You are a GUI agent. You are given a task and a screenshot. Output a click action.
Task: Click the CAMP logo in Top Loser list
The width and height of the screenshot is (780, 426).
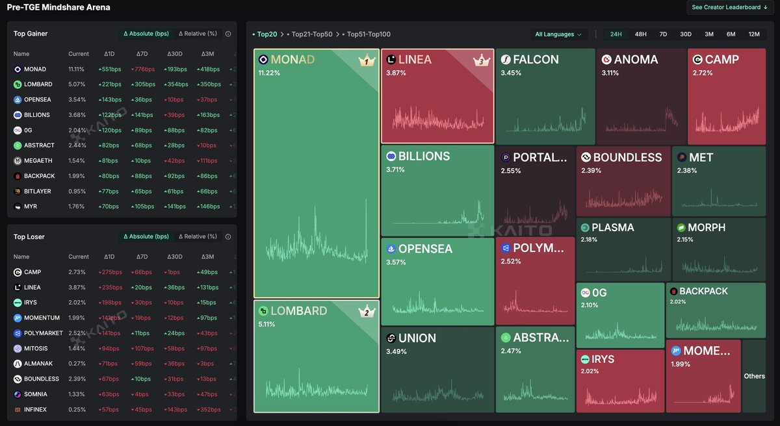18,272
